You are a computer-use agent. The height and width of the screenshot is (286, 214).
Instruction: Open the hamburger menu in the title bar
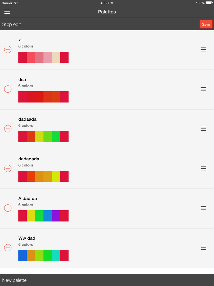[x=7, y=12]
